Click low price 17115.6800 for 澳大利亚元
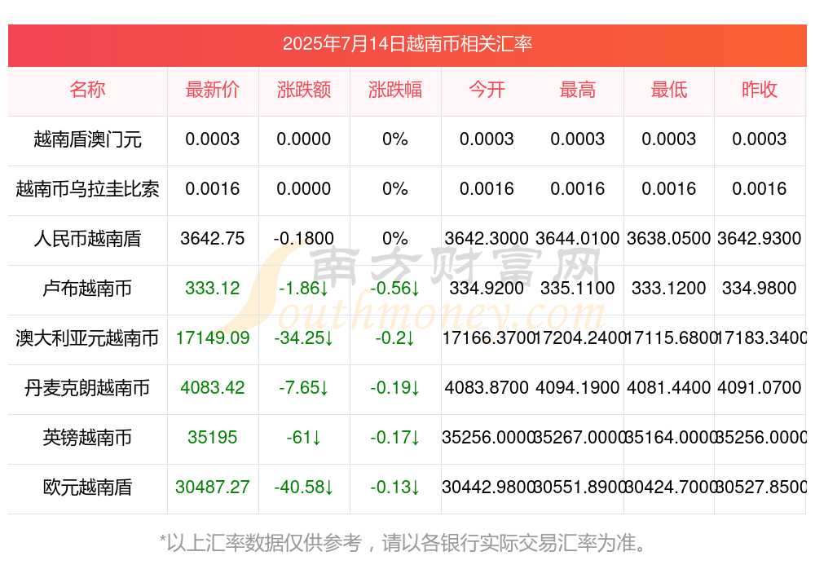 tap(670, 338)
